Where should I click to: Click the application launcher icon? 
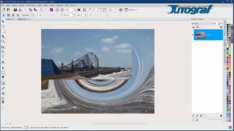pyautogui.click(x=127, y=10)
